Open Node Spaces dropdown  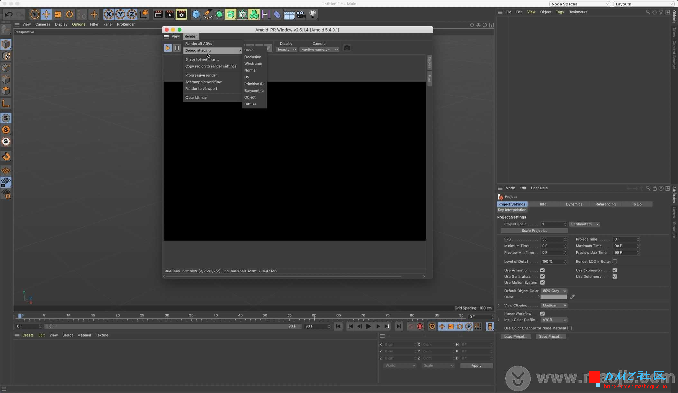pos(580,4)
